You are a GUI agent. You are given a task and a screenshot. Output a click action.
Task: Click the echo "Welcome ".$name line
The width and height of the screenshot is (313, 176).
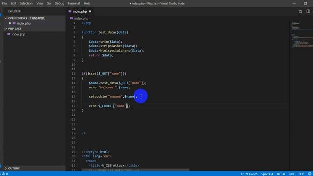click(x=110, y=88)
